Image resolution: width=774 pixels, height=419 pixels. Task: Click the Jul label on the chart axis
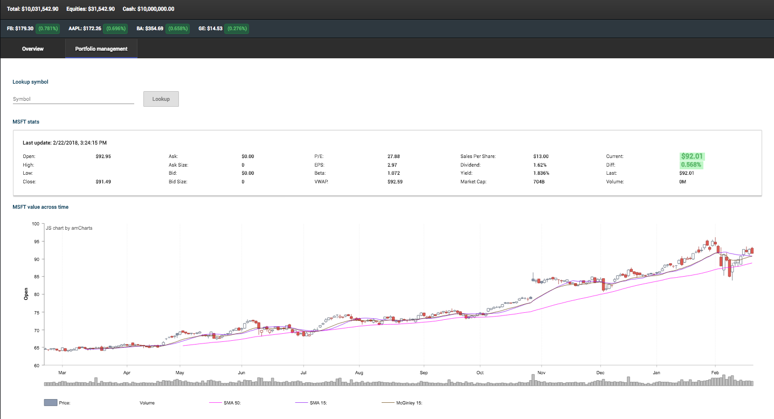[303, 373]
